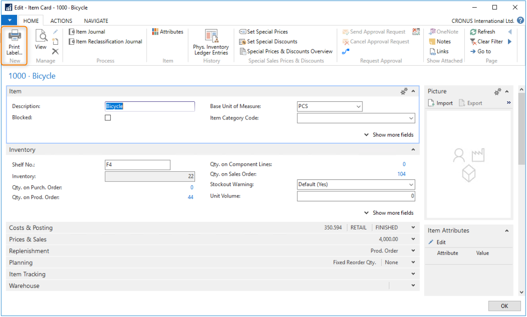This screenshot has width=527, height=317.
Task: Choose Set Special Discounts
Action: click(269, 41)
